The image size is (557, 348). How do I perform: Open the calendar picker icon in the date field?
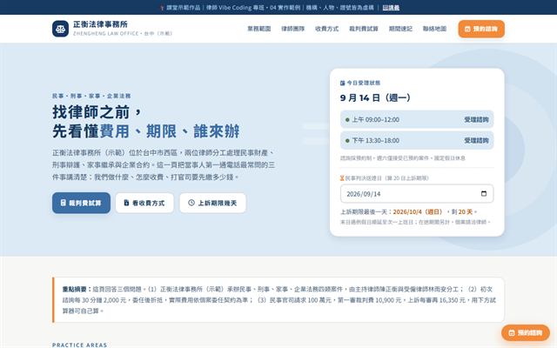484,193
